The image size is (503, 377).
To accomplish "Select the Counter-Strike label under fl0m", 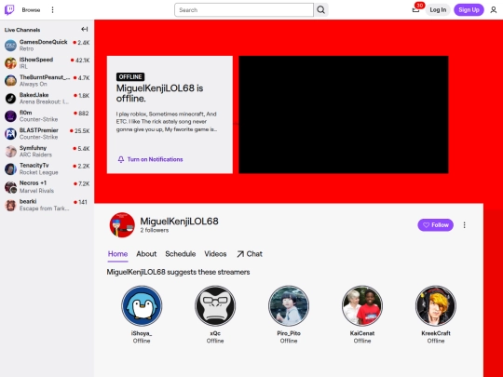I will click(38, 119).
